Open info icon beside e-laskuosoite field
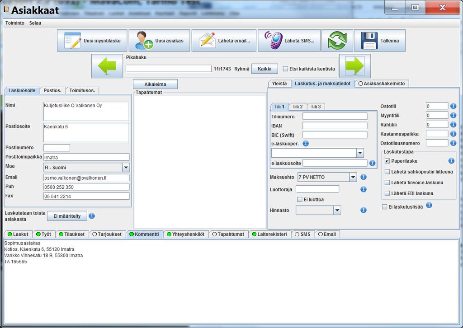Screen dimensions: 463x328 tap(373, 163)
